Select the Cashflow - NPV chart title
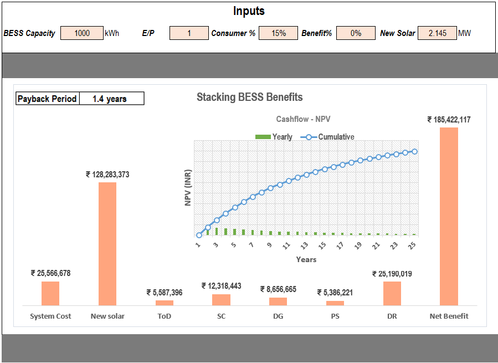 (x=303, y=119)
